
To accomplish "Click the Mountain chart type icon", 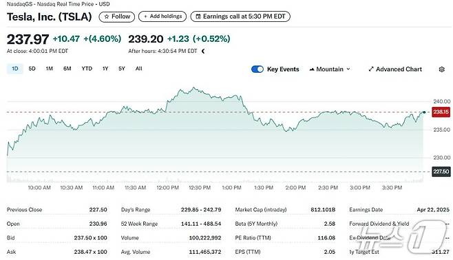I will 312,69.
